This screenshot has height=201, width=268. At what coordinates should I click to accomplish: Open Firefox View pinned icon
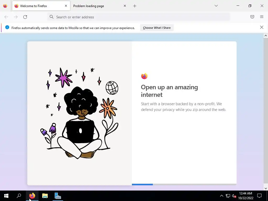5,6
